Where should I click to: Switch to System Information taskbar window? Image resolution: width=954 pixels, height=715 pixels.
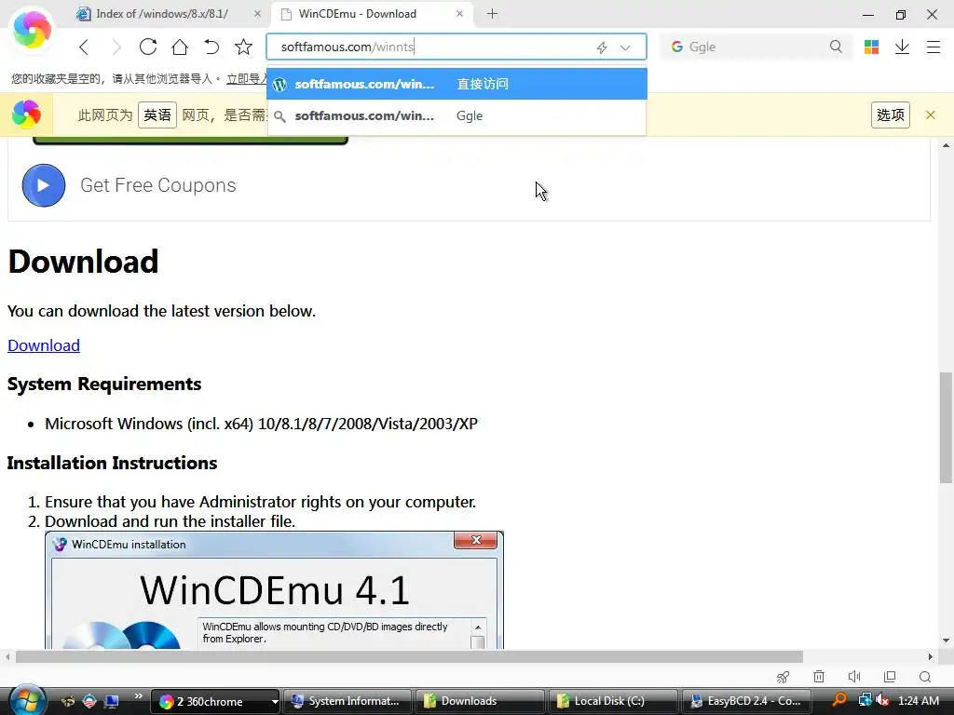pyautogui.click(x=348, y=701)
